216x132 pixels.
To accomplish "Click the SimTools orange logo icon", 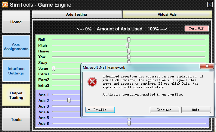I will (x=5, y=5).
